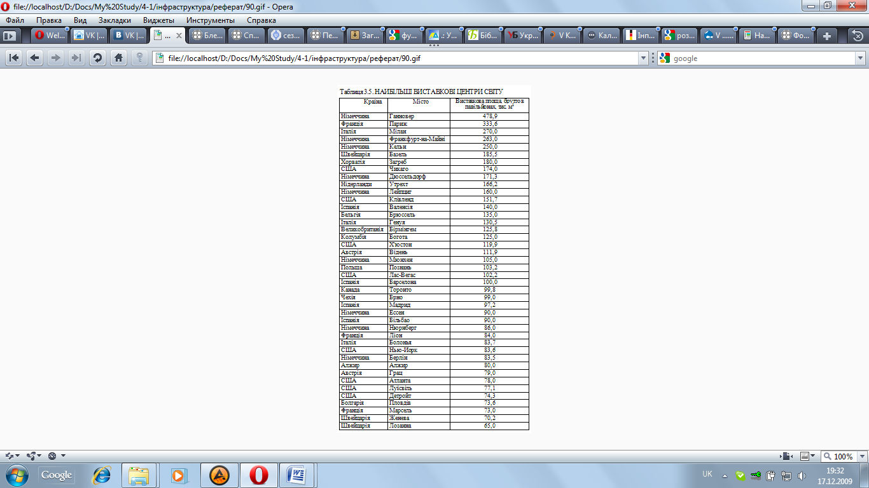Click the taskbar clock showing 19:32

[835, 475]
